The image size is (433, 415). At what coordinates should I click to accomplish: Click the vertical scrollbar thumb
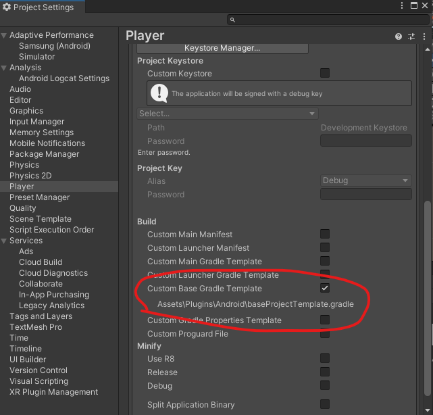click(x=427, y=297)
